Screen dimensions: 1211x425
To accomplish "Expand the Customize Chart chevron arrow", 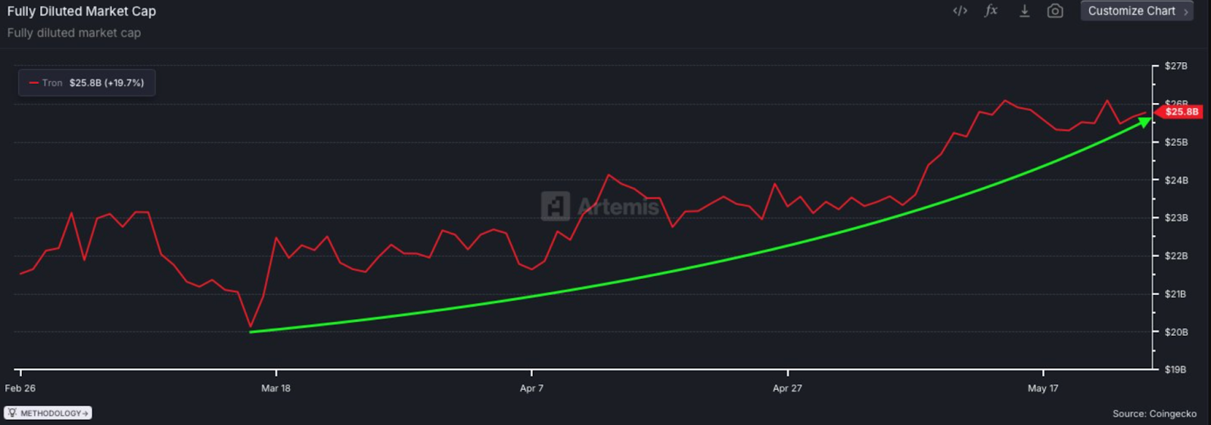I will tap(1185, 11).
